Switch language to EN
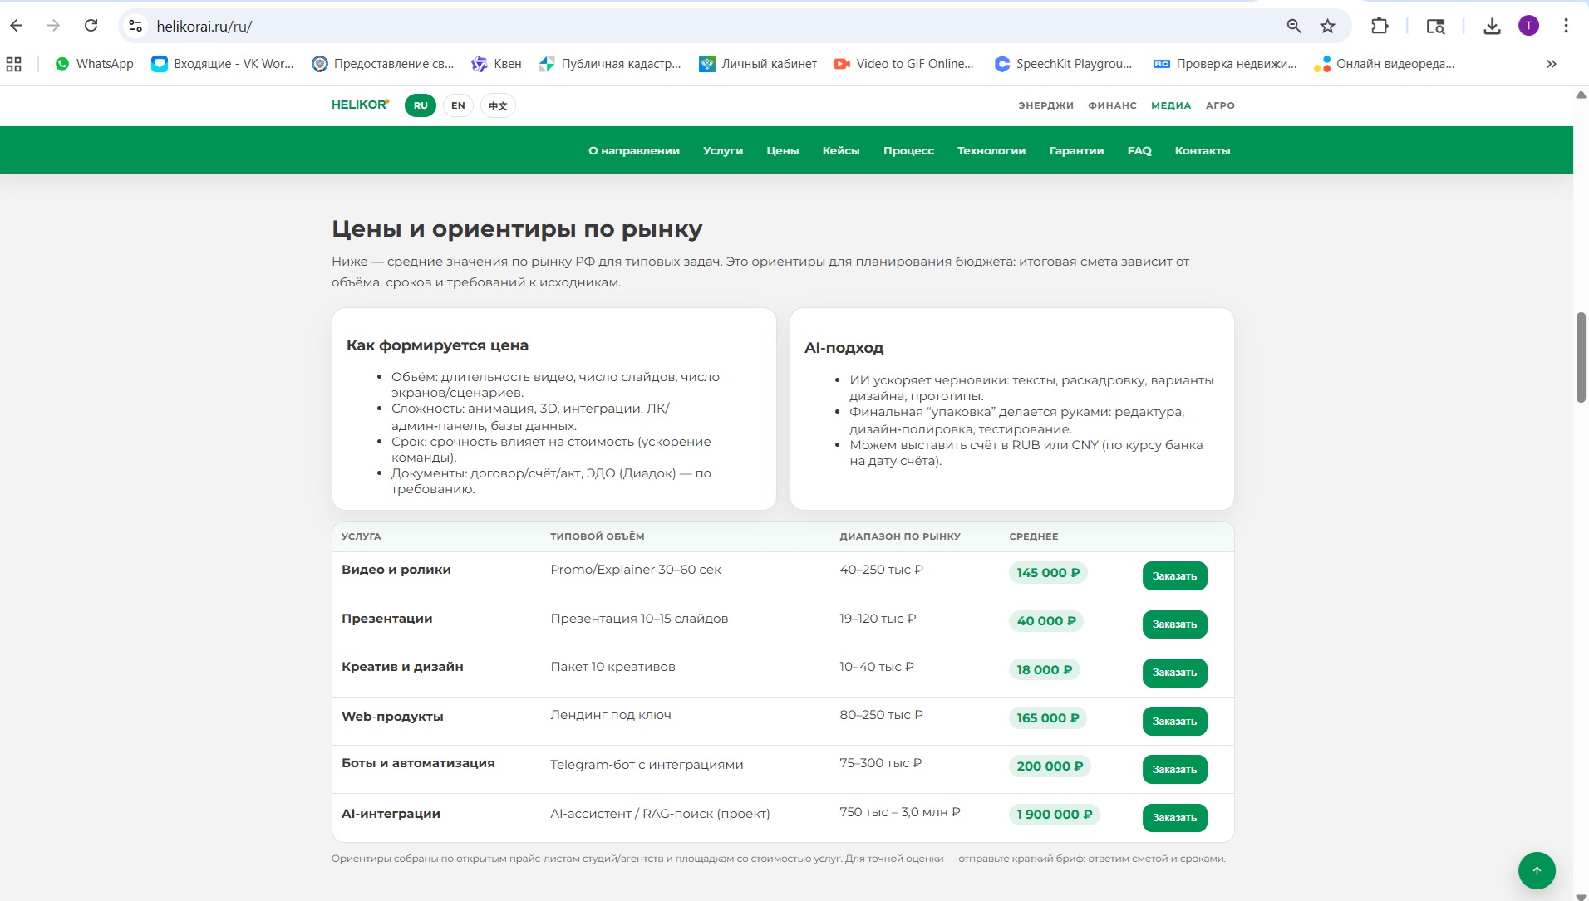The height and width of the screenshot is (901, 1589). pyautogui.click(x=458, y=105)
